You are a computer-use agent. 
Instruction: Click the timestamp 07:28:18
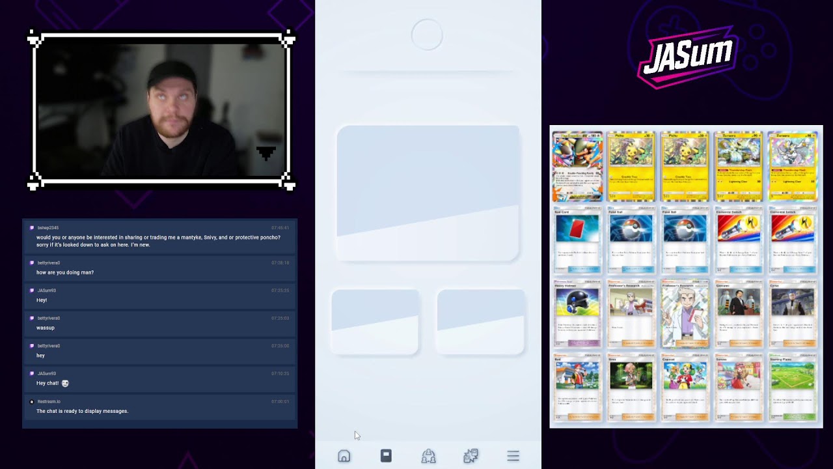click(280, 263)
